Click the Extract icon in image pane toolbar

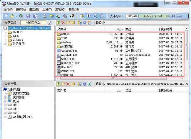tap(80, 23)
